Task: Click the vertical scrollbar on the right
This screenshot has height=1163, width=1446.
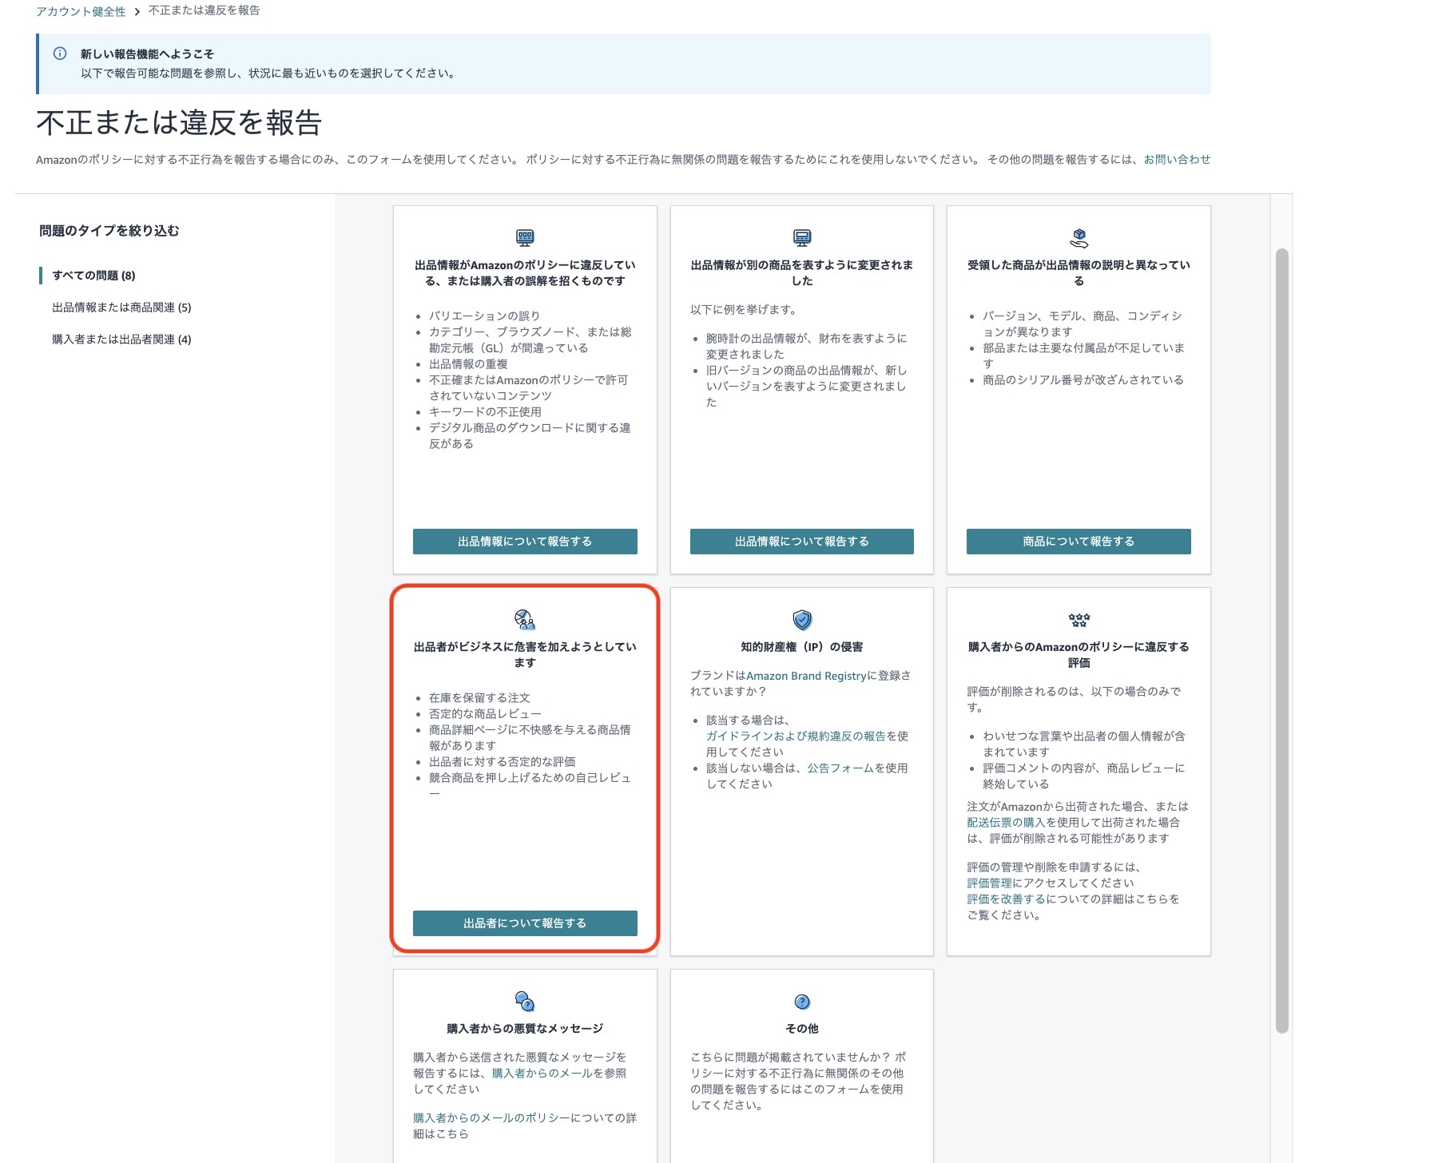Action: coord(1281,639)
